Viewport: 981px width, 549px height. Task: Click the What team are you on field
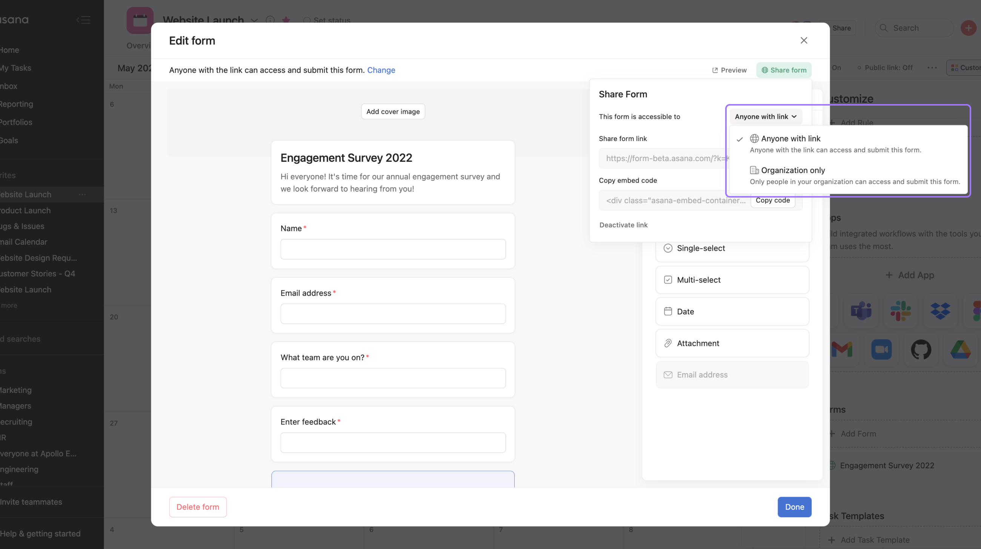[x=393, y=378]
